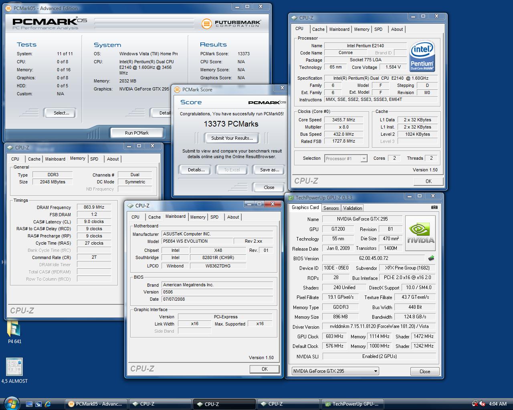Click the Bus Speed 432.0 MHz value
Screen dimensions: 513x410
click(x=343, y=134)
